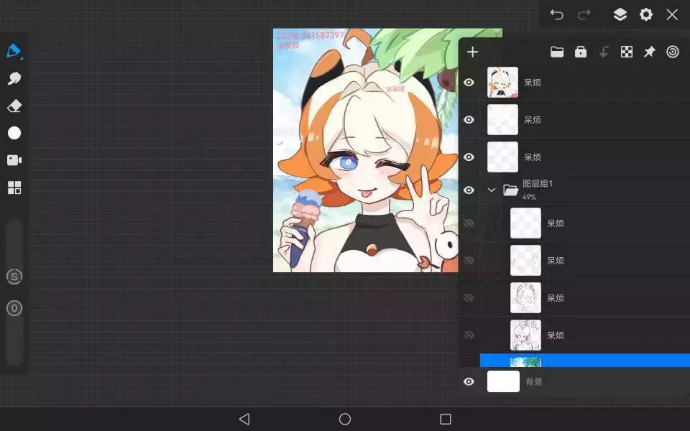The height and width of the screenshot is (431, 690).
Task: Show the fourth hidden layer inside 图层组1
Action: tap(469, 335)
